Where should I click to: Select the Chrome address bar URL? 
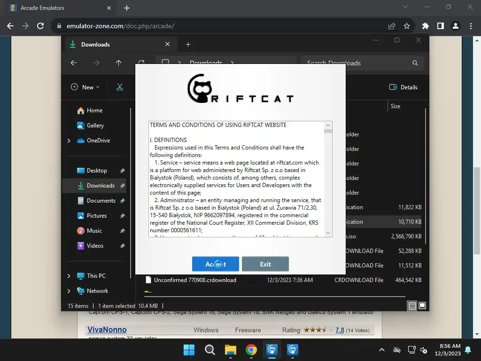(120, 26)
